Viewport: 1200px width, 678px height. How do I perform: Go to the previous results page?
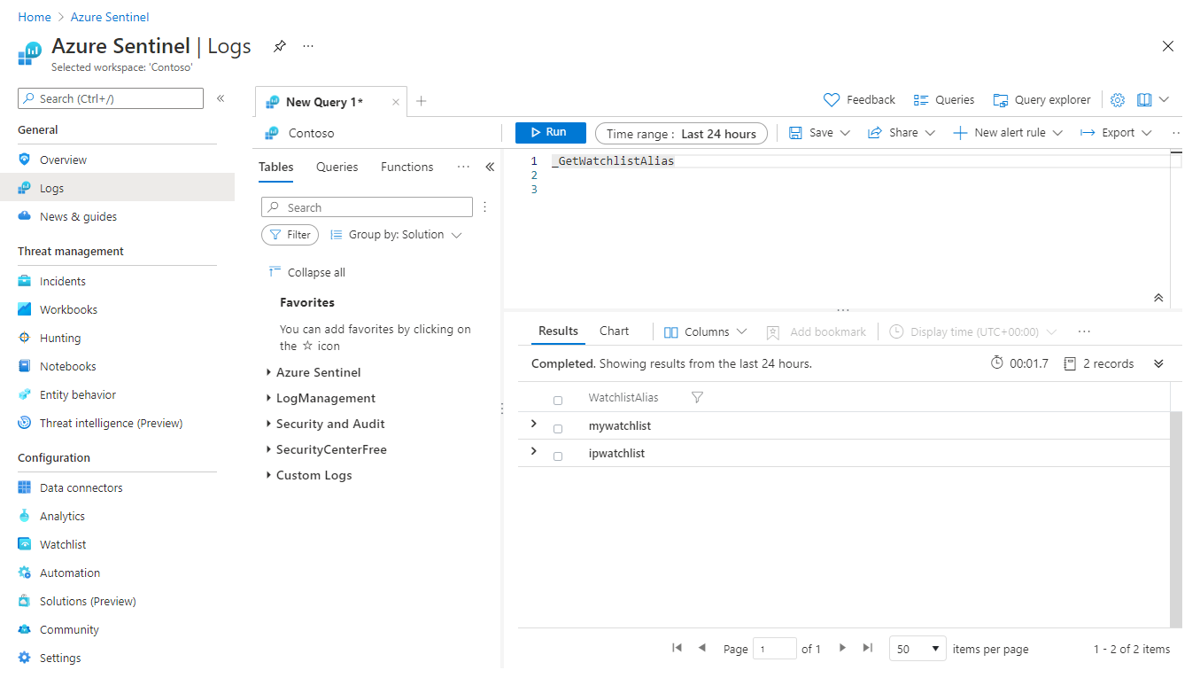click(702, 648)
